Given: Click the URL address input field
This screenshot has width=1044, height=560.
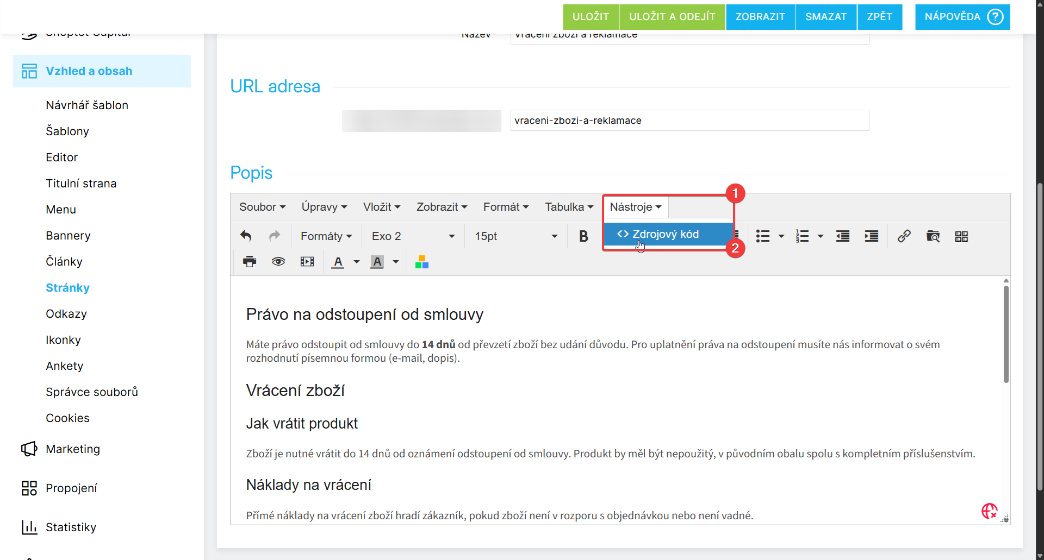Looking at the screenshot, I should click(689, 121).
